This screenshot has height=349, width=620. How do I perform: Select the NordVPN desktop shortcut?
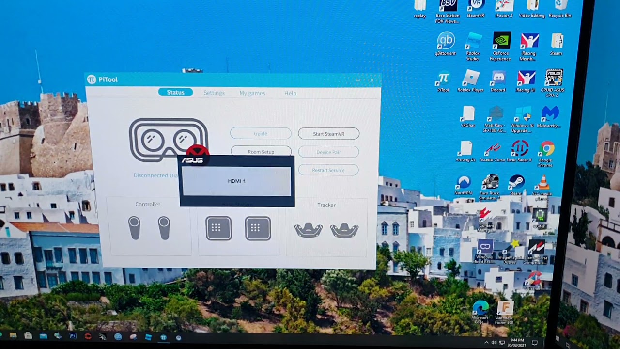[464, 185]
